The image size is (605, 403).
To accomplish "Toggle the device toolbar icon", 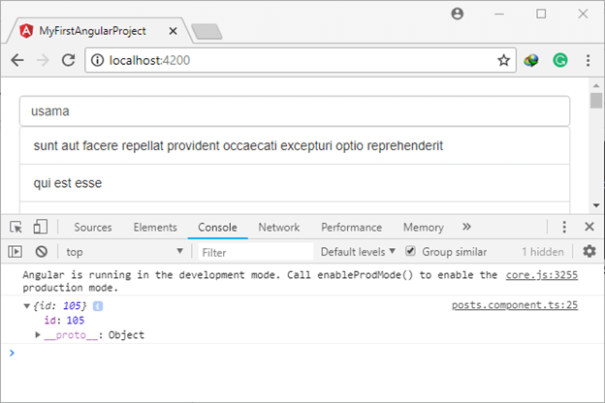I will pyautogui.click(x=41, y=227).
